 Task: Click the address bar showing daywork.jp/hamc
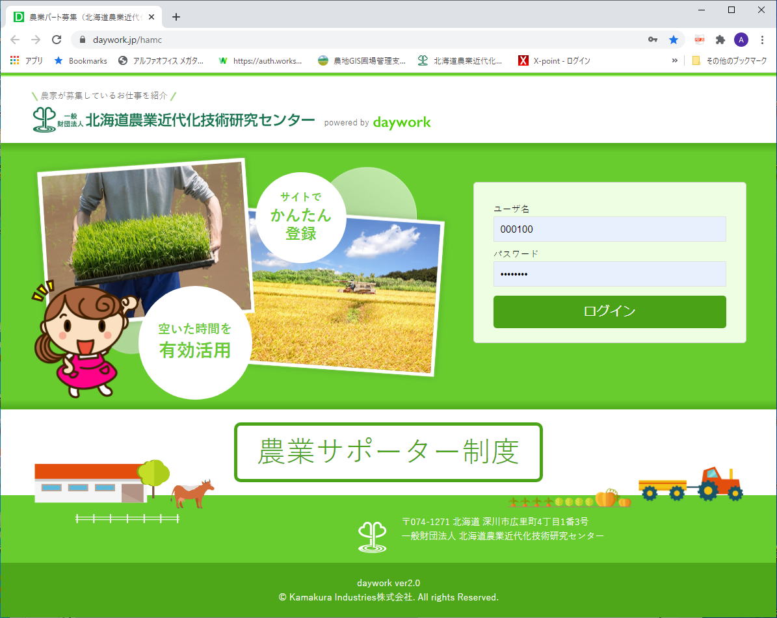click(x=358, y=40)
